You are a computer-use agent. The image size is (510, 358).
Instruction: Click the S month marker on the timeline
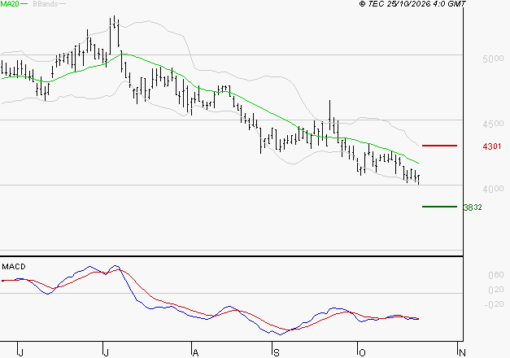click(276, 352)
